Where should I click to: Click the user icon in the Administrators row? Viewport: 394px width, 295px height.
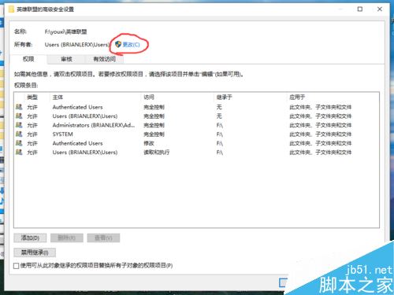[x=19, y=125]
